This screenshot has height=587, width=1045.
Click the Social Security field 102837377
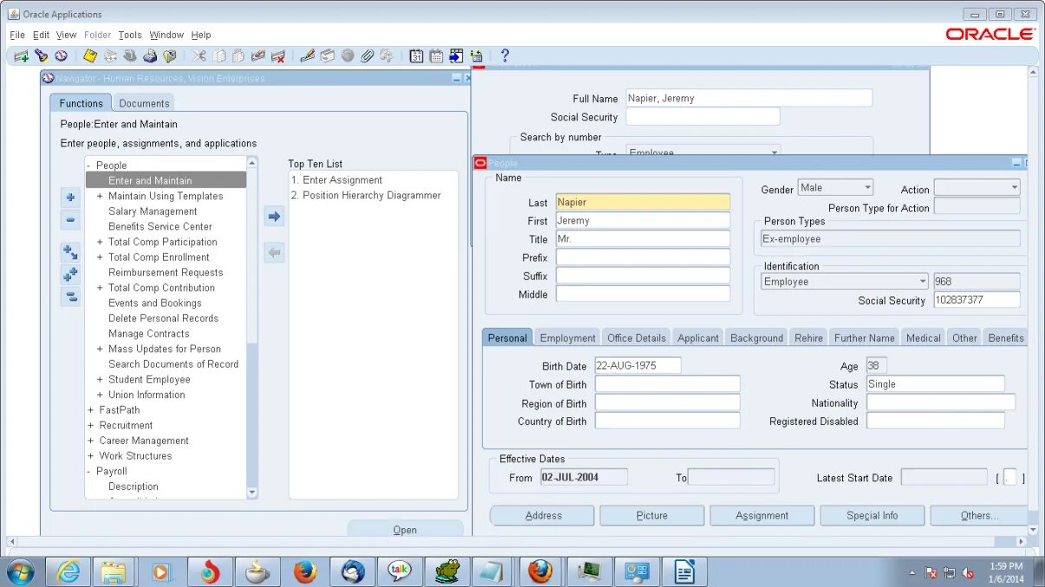coord(977,300)
